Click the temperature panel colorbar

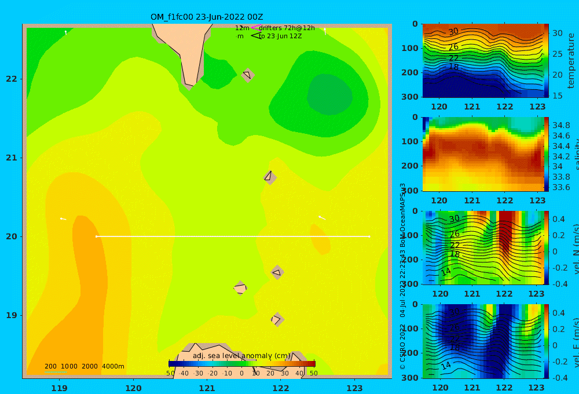tap(546, 60)
